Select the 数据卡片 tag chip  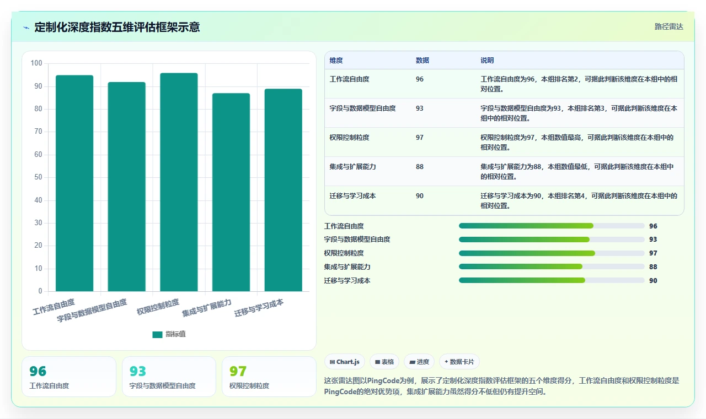tap(459, 362)
